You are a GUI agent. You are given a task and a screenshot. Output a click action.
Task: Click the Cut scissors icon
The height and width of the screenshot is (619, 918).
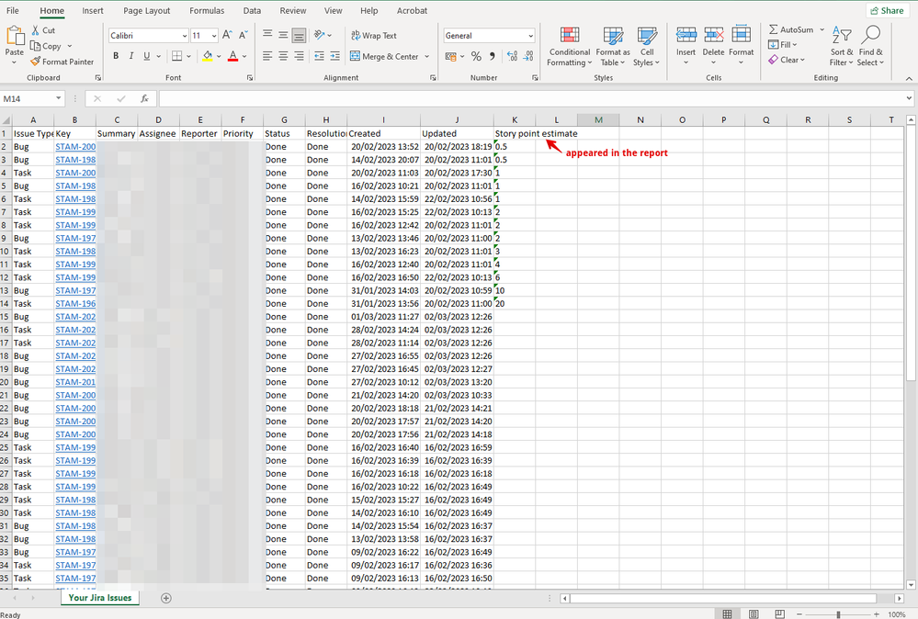coord(36,30)
